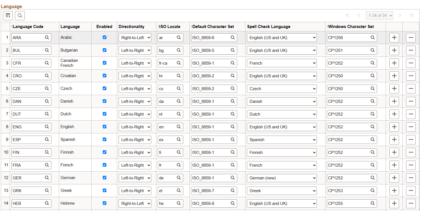Open the 1-34 of 34 row selector
Viewport: 421px width, 211px height.
point(379,16)
